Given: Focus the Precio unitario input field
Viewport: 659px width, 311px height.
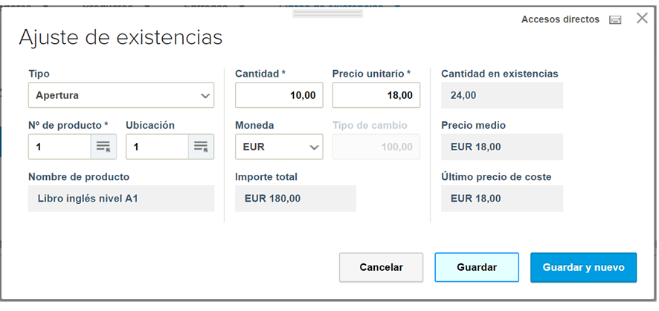Looking at the screenshot, I should 376,95.
